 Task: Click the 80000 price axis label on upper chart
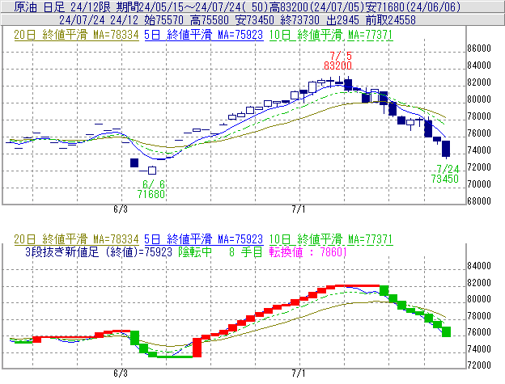click(x=479, y=99)
